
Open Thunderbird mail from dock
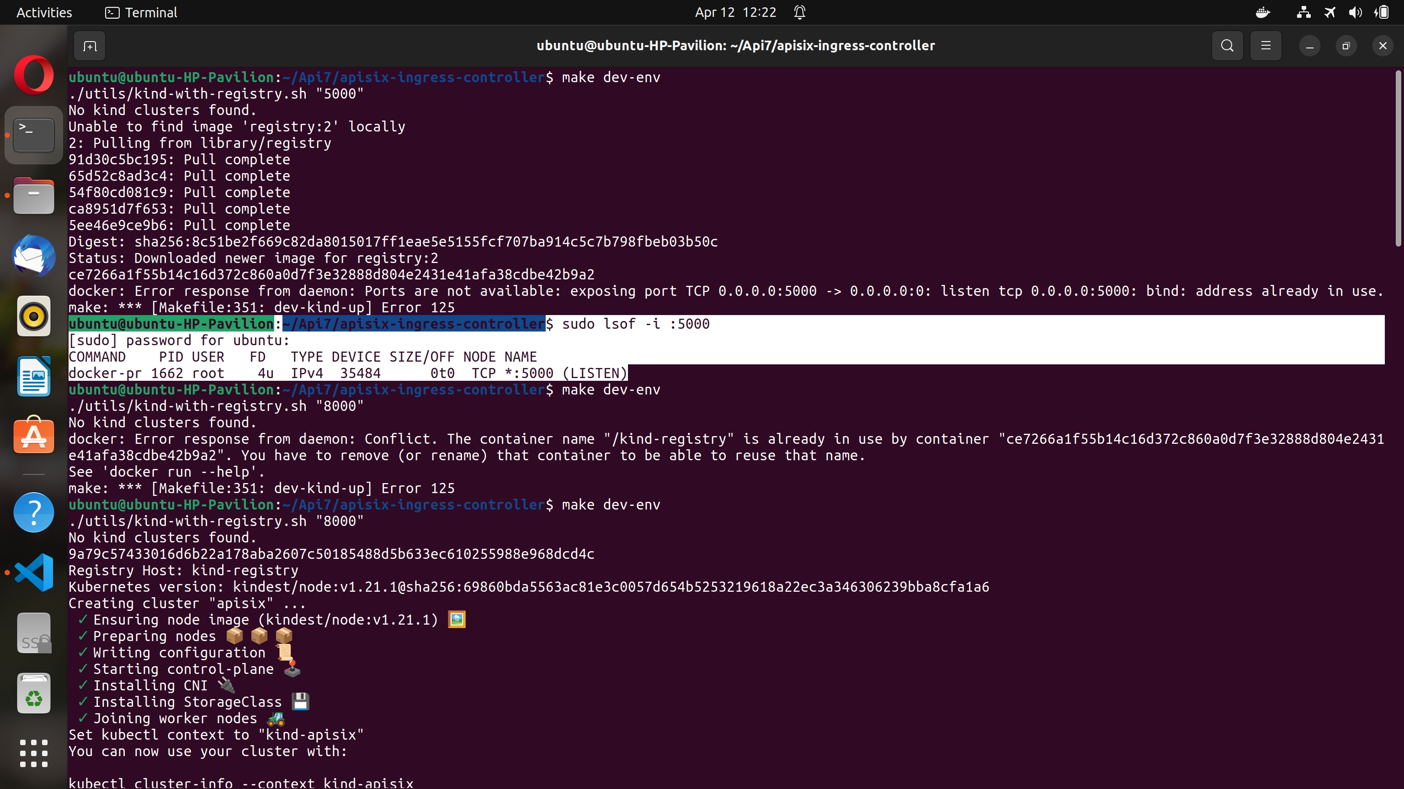tap(34, 256)
